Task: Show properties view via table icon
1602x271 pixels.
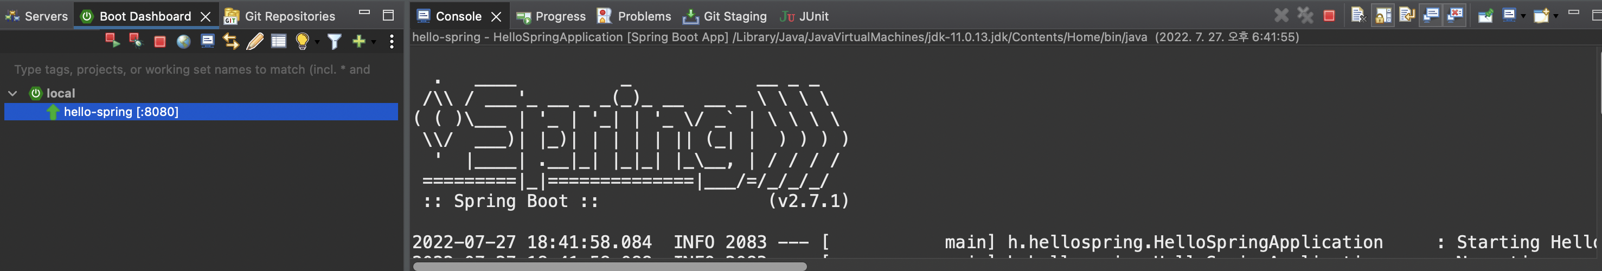Action: 279,42
